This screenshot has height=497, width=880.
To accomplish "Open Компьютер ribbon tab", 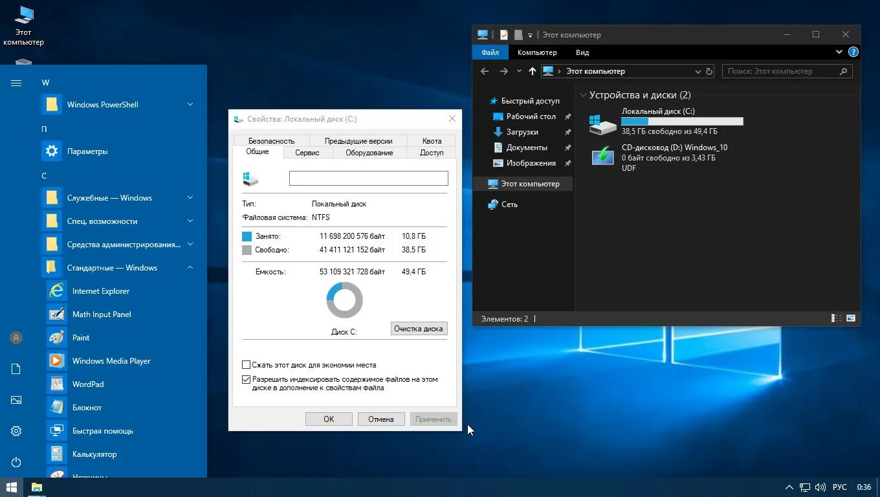I will coord(537,52).
